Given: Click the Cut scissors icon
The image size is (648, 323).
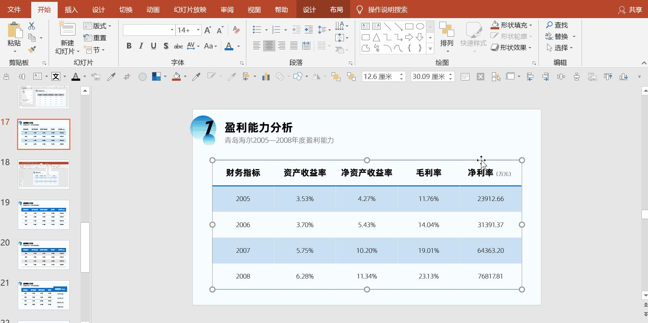Looking at the screenshot, I should coord(32,26).
